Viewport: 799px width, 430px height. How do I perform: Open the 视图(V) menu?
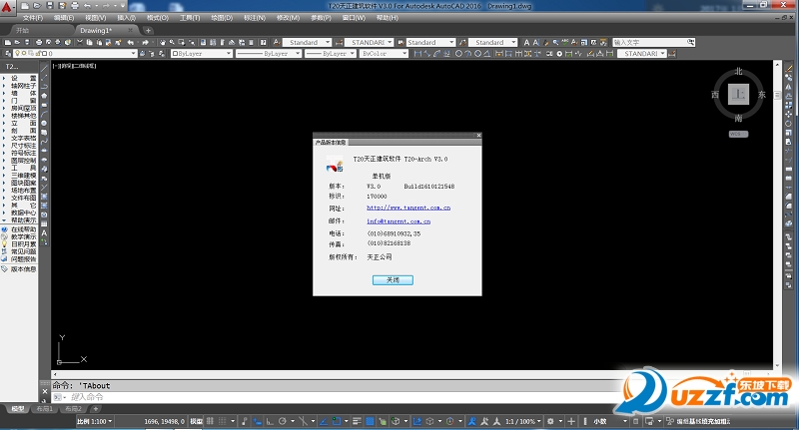(95, 18)
